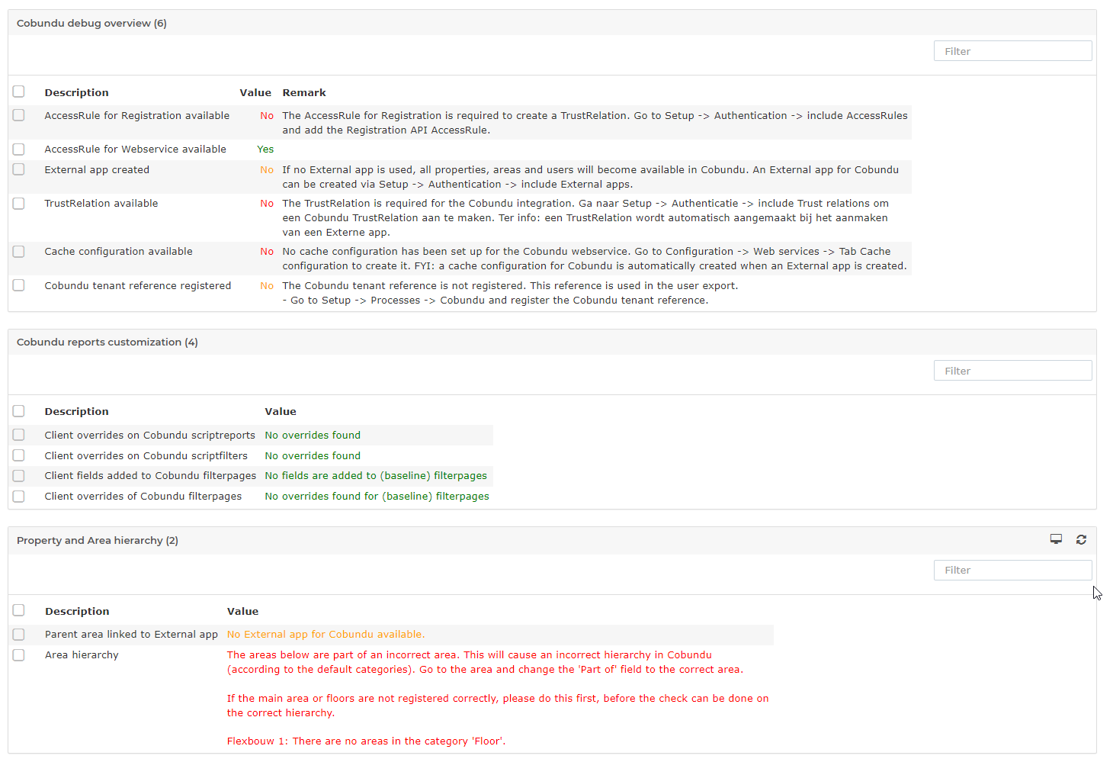Screen dimensions: 1113x775
Task: Click the Property and Area hierarchy (2) title
Action: tap(98, 540)
